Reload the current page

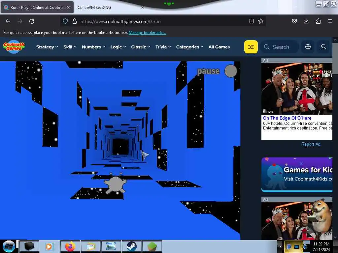click(32, 21)
